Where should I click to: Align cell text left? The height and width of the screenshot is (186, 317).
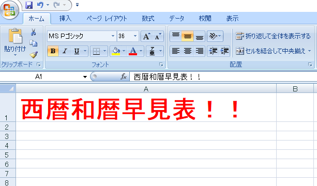tap(176, 51)
